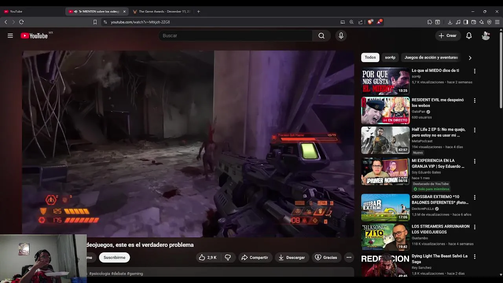Image resolution: width=503 pixels, height=283 pixels.
Task: Open the Brave main menu
Action: [497, 22]
